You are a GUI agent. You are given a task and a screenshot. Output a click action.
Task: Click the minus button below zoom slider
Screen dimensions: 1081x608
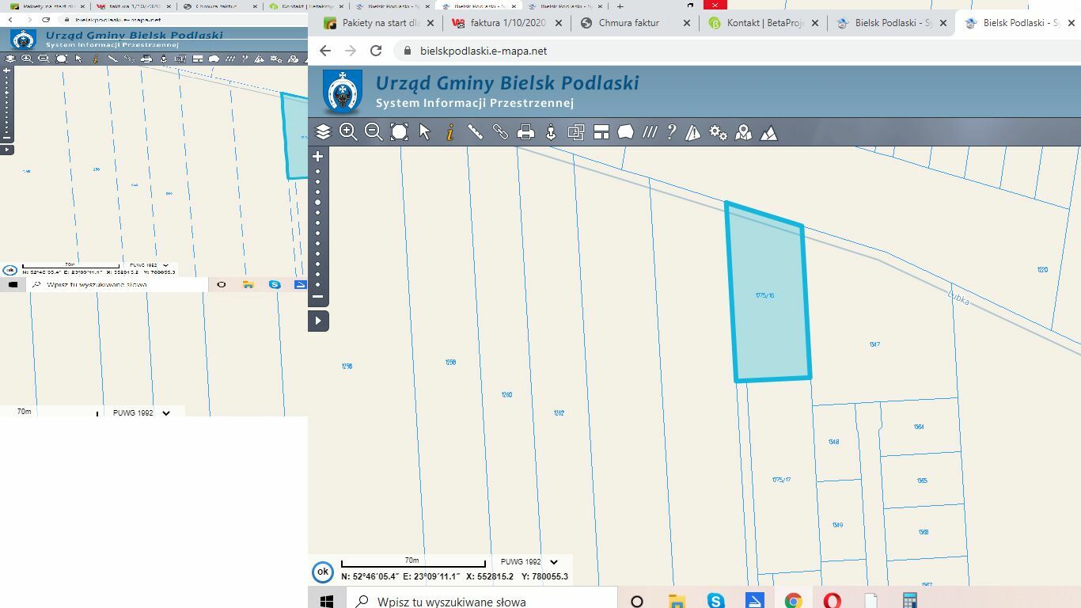(318, 297)
